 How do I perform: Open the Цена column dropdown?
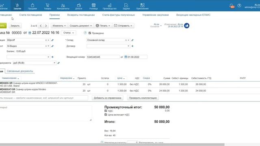click(x=121, y=78)
